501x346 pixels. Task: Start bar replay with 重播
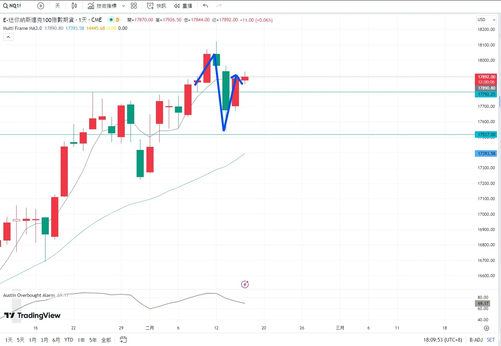point(183,6)
